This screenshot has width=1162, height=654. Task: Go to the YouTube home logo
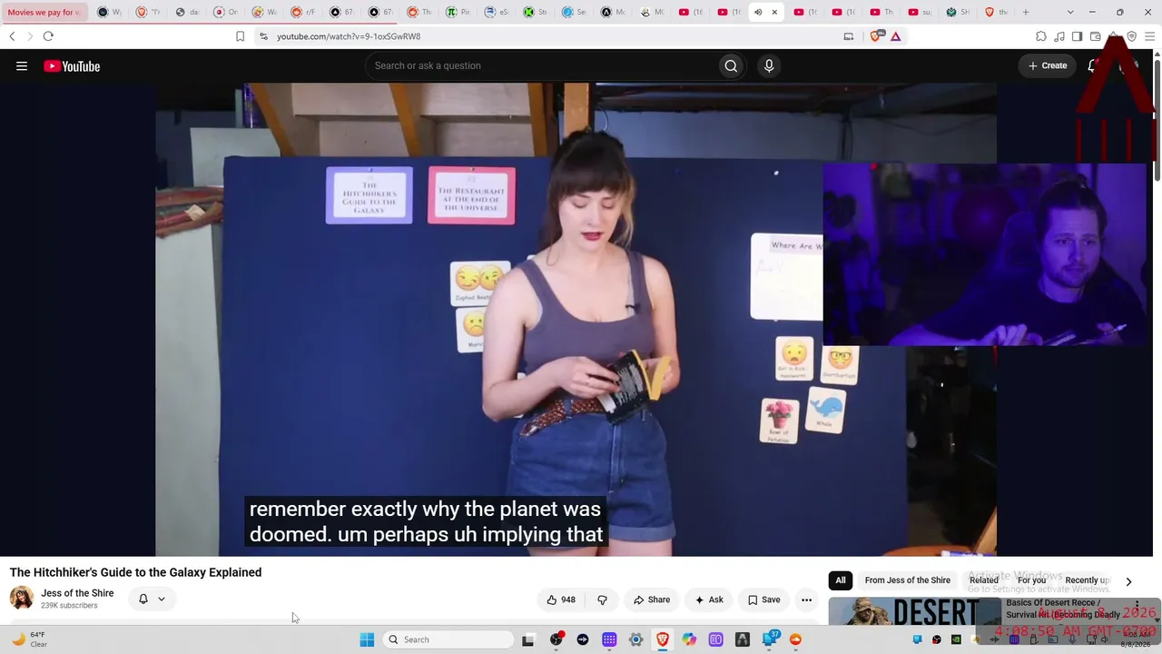coord(72,65)
